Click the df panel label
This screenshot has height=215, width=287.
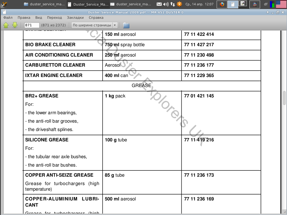pyautogui.click(x=266, y=4)
